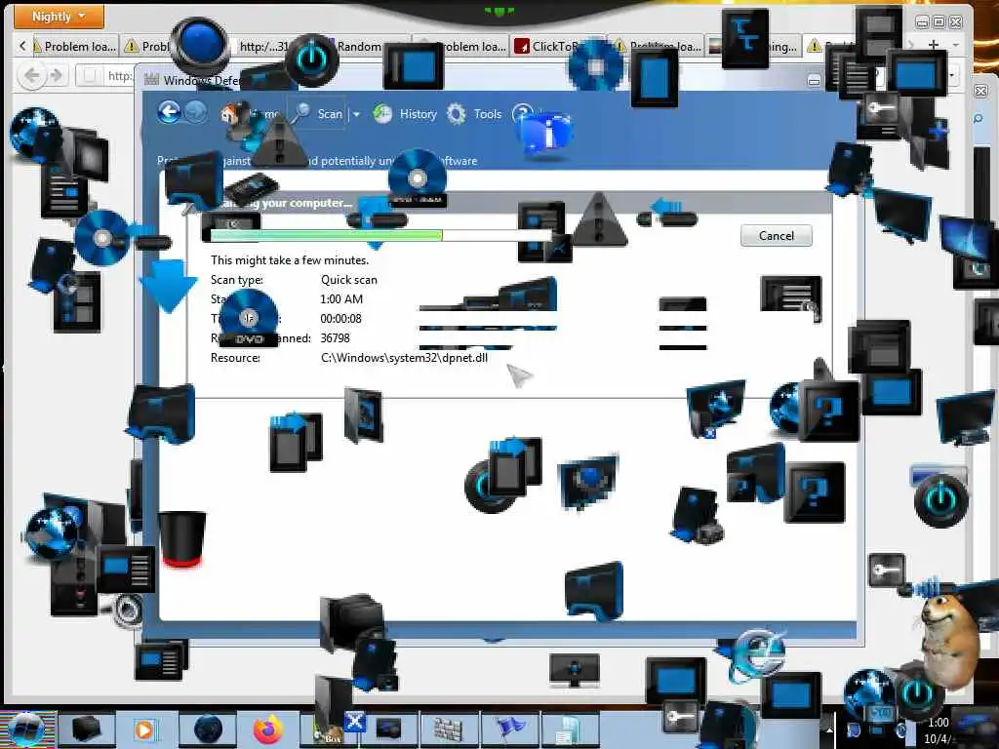Click the resource path 'C:\Windows\system32\dpnet.dll'
Image resolution: width=999 pixels, height=749 pixels.
point(405,358)
